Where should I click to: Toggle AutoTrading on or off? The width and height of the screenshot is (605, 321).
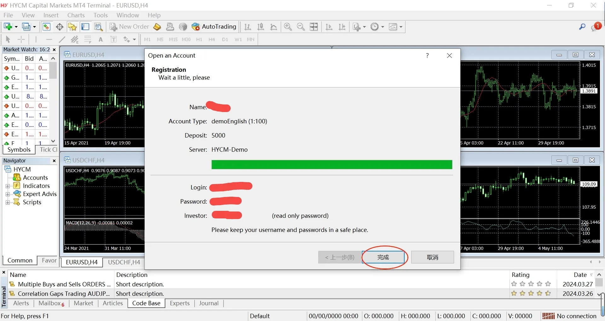(x=214, y=27)
